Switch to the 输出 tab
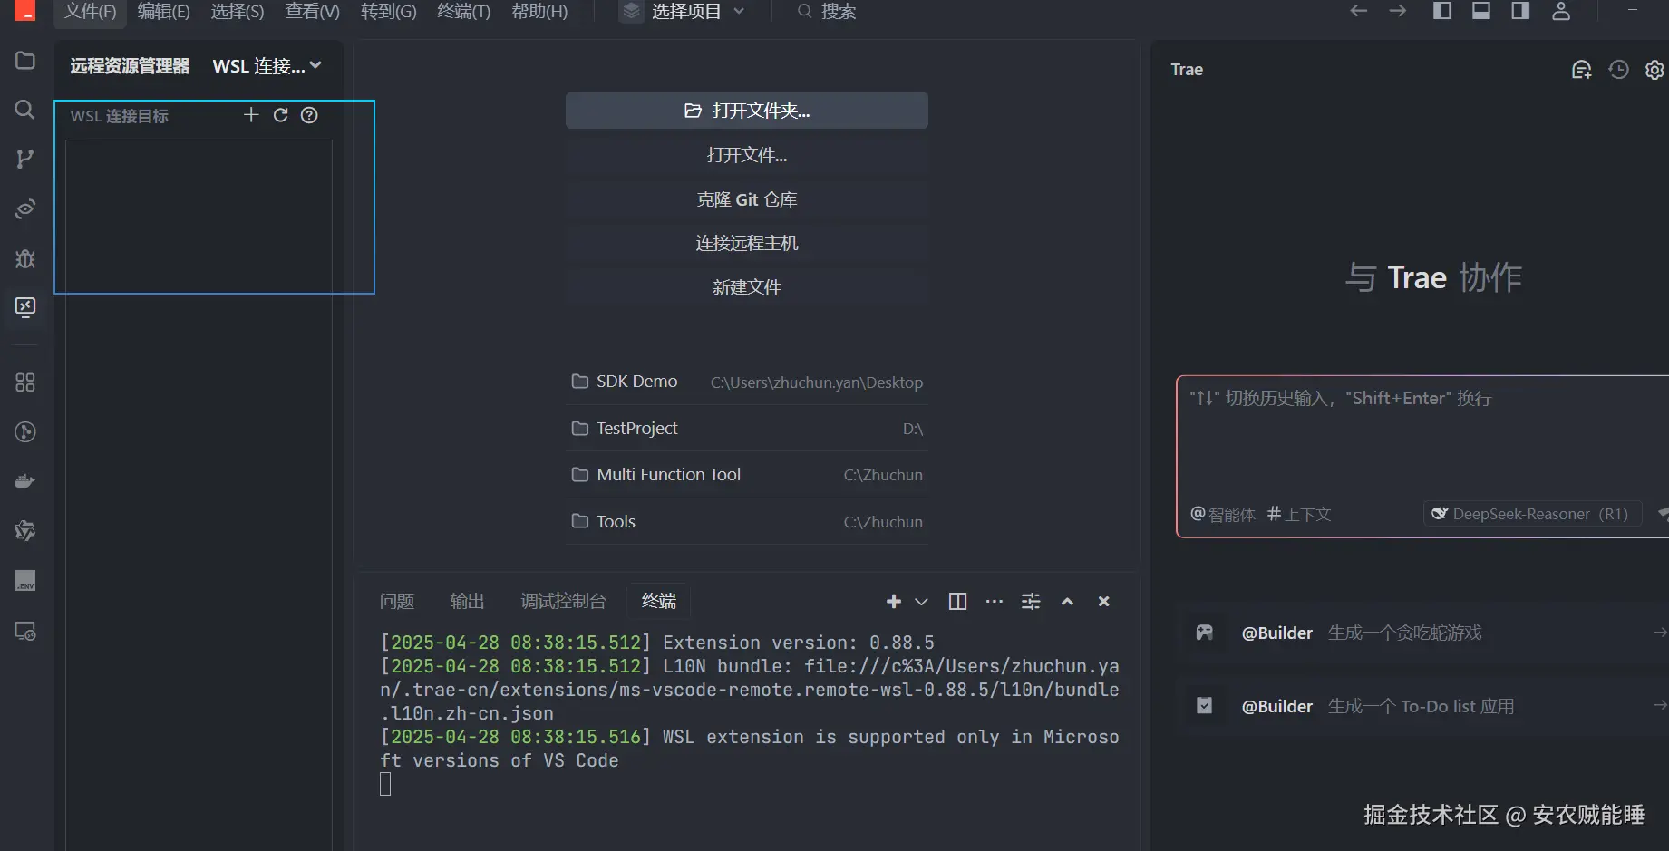 pyautogui.click(x=467, y=601)
